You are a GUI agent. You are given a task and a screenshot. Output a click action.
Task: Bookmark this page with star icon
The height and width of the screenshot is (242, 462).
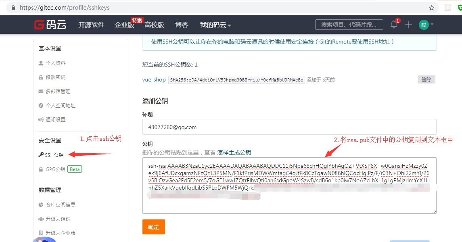point(432,7)
